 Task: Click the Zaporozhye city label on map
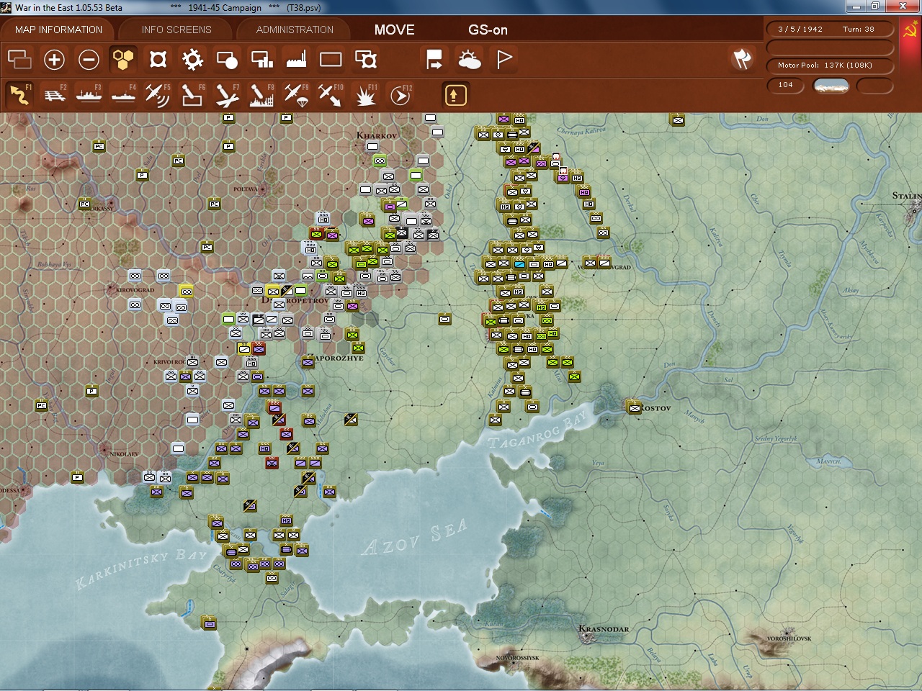337,358
